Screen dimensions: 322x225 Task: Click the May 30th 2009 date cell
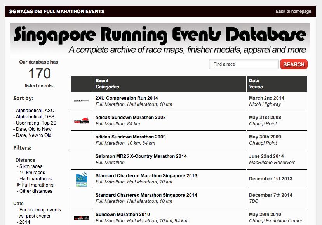[x=265, y=137]
